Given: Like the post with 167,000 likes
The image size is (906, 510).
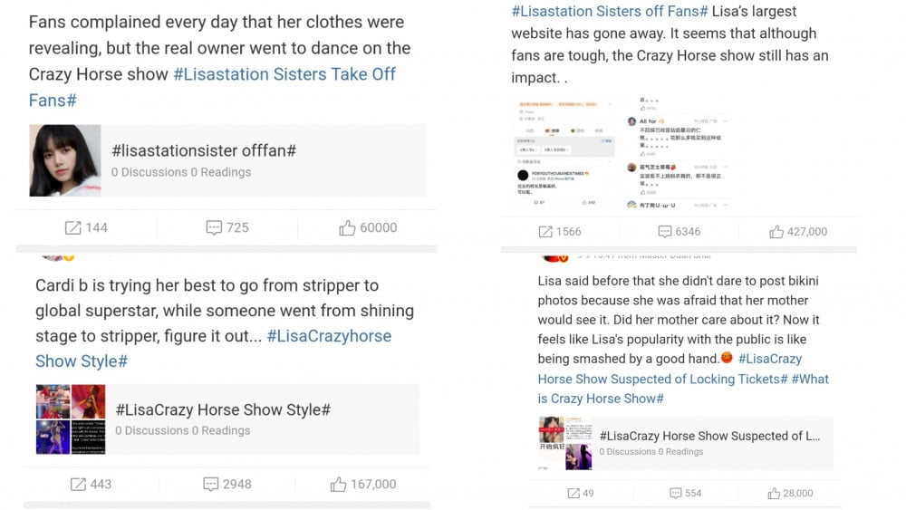Looking at the screenshot, I should [x=339, y=484].
